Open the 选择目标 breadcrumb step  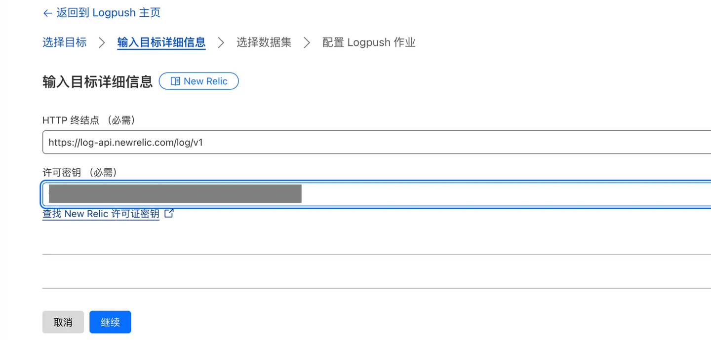(x=64, y=42)
